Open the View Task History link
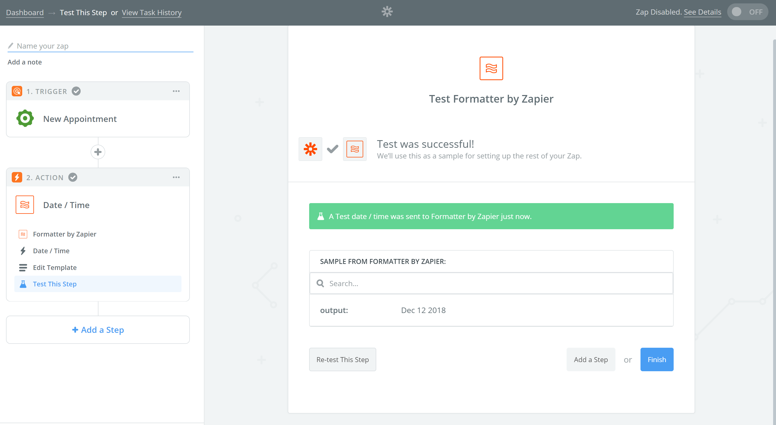 point(151,13)
